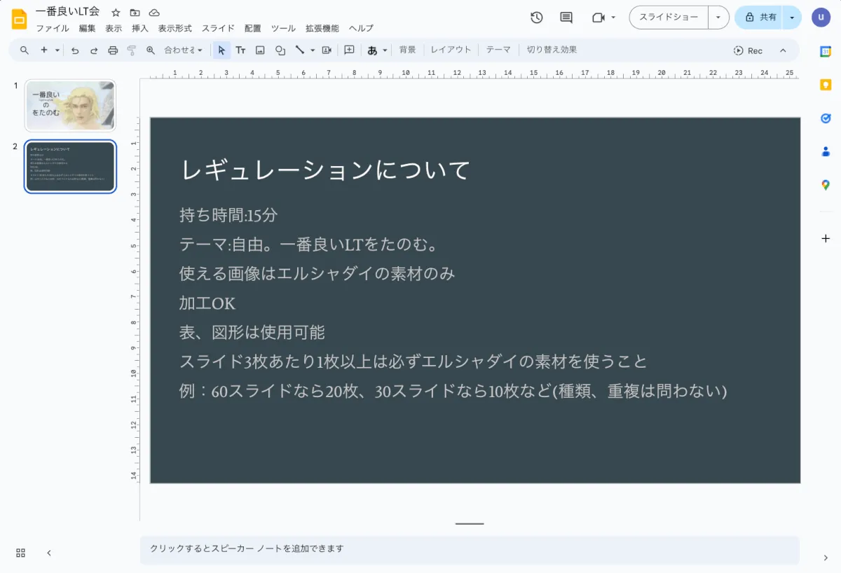This screenshot has height=573, width=841.
Task: Select the text box tool
Action: (x=240, y=50)
